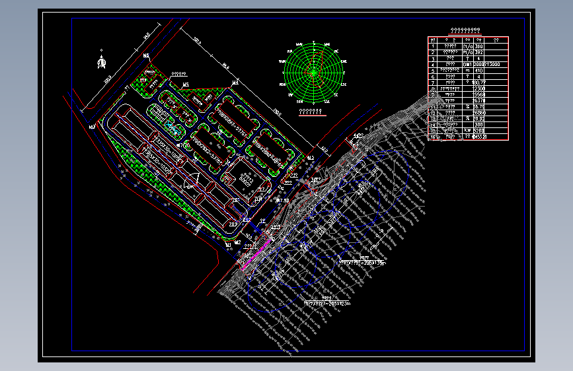Select the 7.50 elevation marker label
The width and height of the screenshot is (573, 371).
coord(282,201)
